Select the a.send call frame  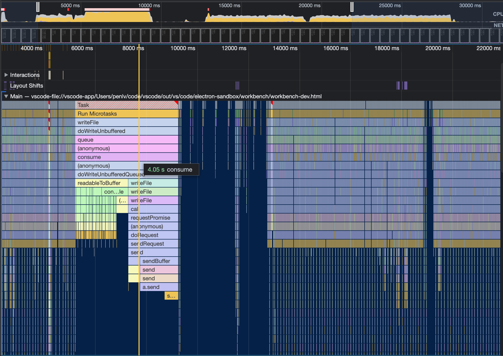(x=158, y=287)
